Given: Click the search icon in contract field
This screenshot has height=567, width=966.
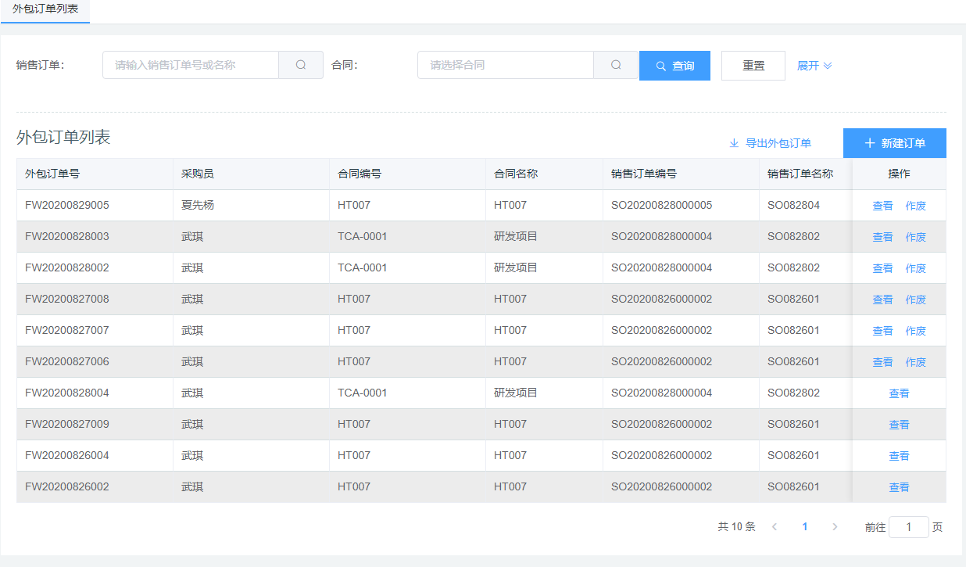Looking at the screenshot, I should 616,65.
